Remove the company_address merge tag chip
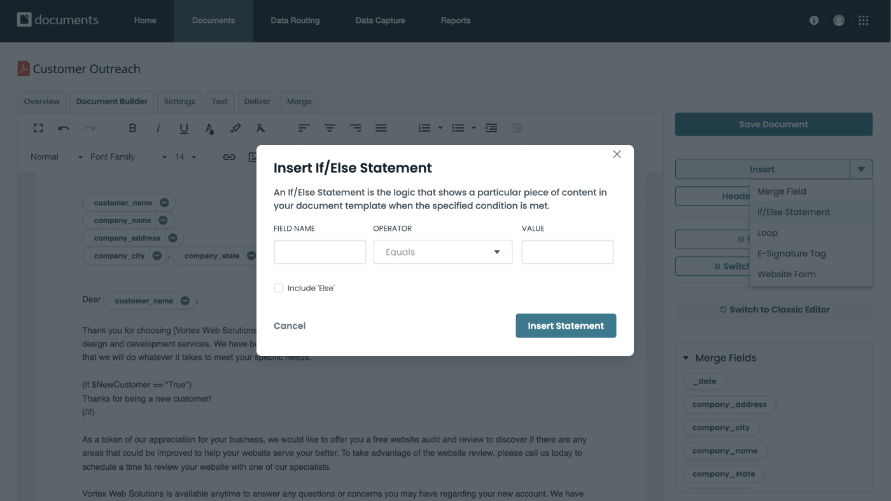The image size is (891, 501). pyautogui.click(x=172, y=237)
